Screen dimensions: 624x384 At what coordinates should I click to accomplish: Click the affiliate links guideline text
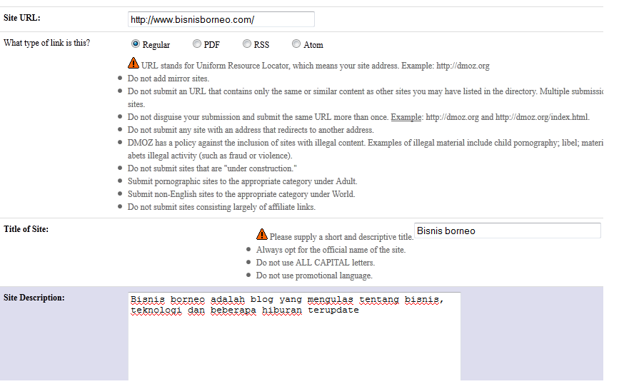221,207
